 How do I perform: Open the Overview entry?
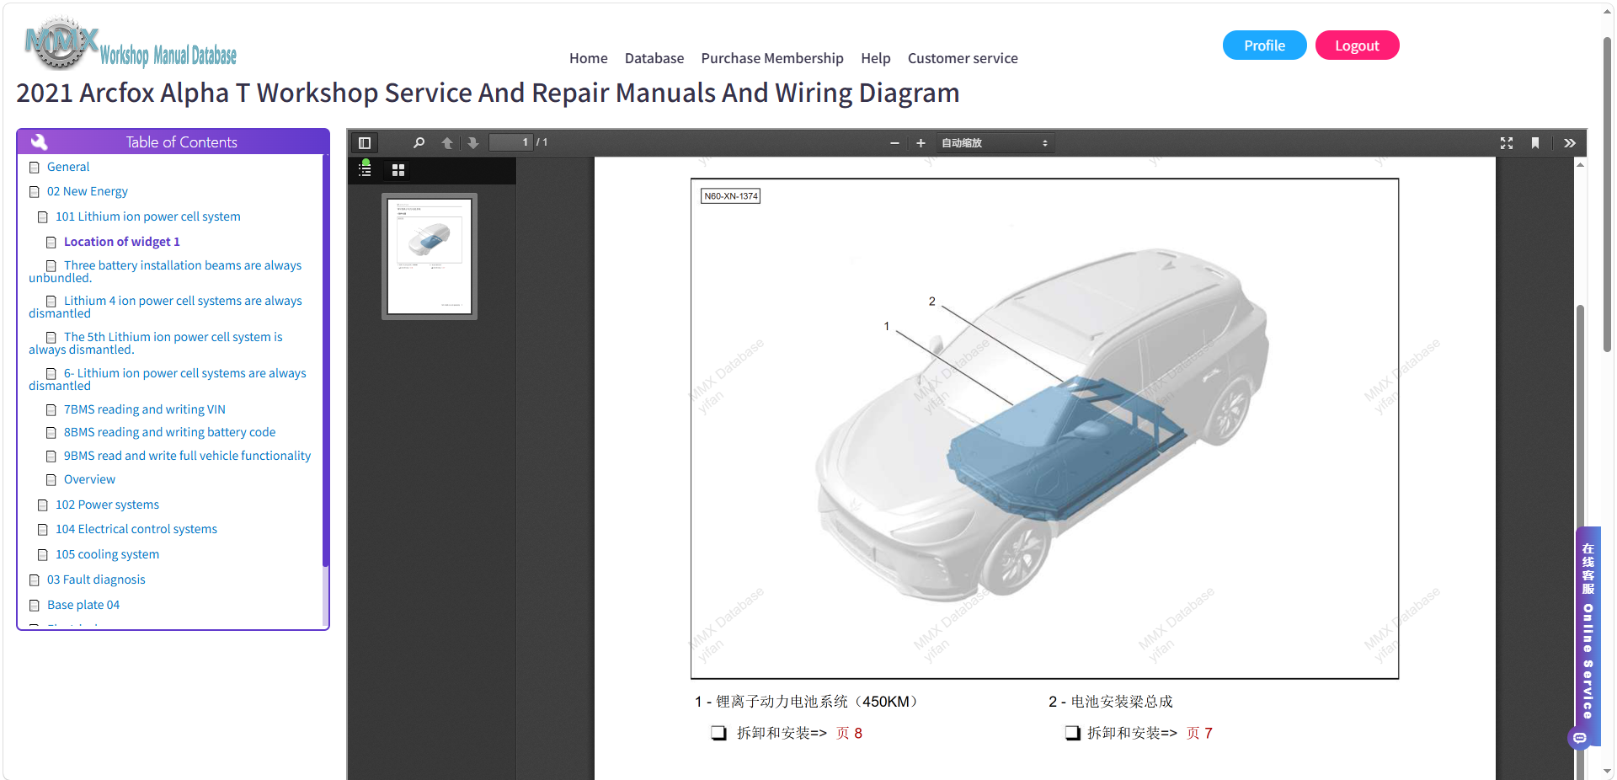click(89, 479)
